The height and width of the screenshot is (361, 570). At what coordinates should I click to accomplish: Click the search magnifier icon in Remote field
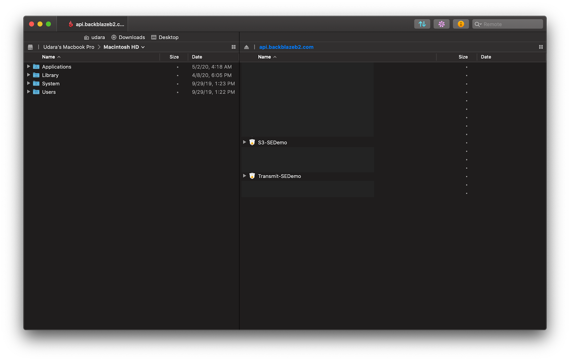click(x=478, y=24)
